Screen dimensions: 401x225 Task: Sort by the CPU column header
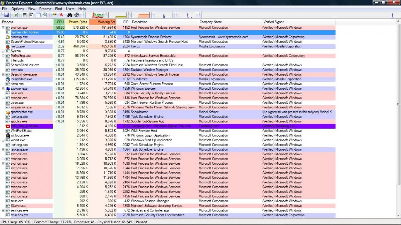[59, 22]
